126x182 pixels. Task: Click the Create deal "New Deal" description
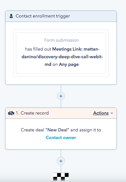coord(61,130)
